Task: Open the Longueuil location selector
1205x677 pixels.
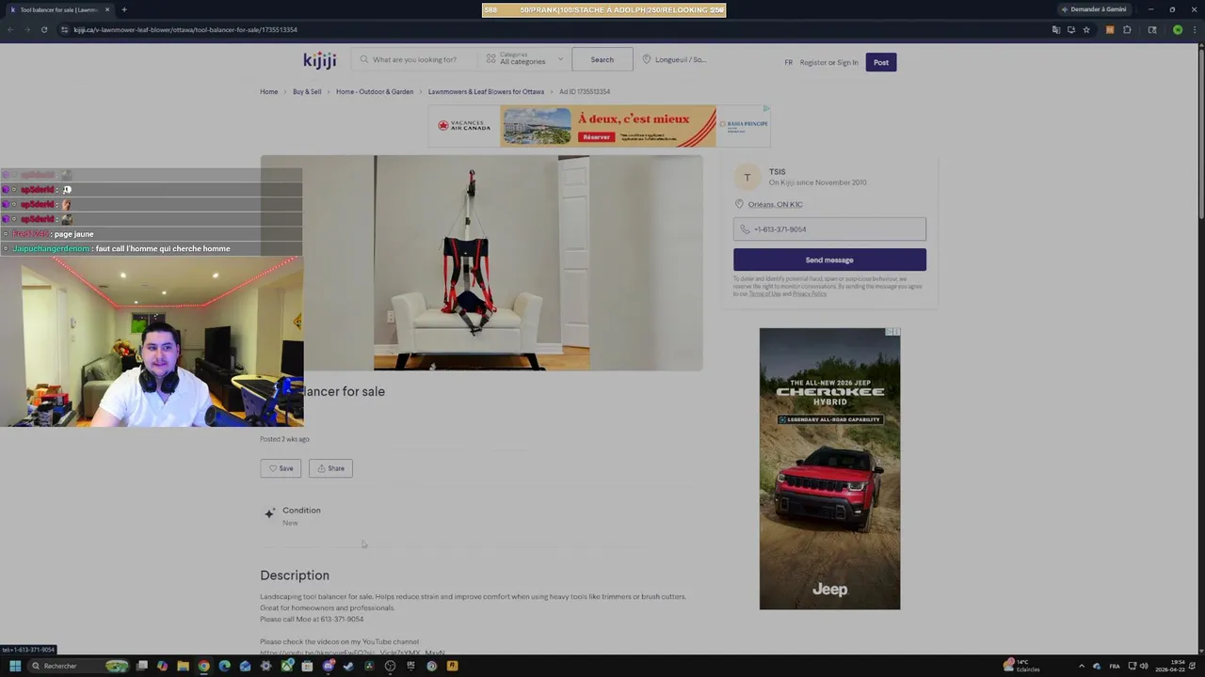Action: (674, 59)
